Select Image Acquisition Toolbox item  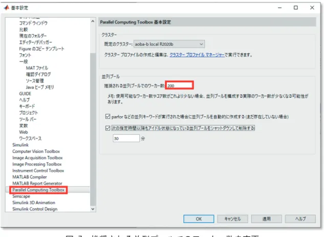coord(37,158)
